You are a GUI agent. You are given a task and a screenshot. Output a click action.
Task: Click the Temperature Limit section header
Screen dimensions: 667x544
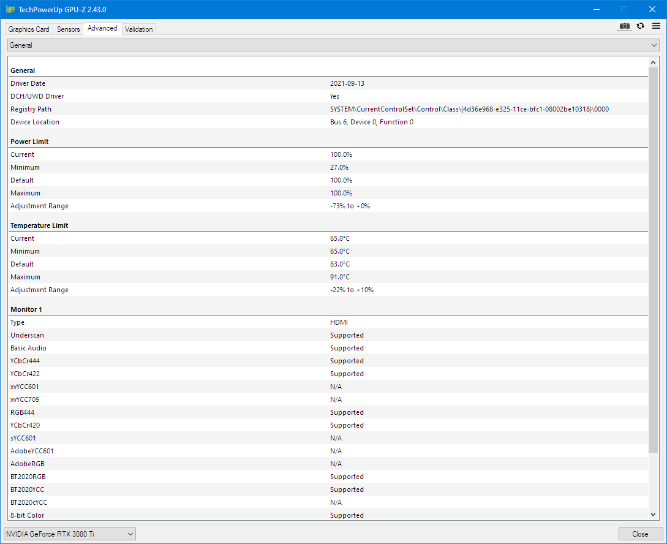(39, 225)
